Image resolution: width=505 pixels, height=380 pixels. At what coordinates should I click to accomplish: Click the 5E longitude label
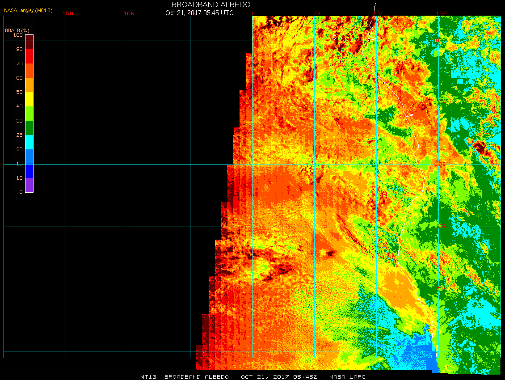[x=318, y=13]
